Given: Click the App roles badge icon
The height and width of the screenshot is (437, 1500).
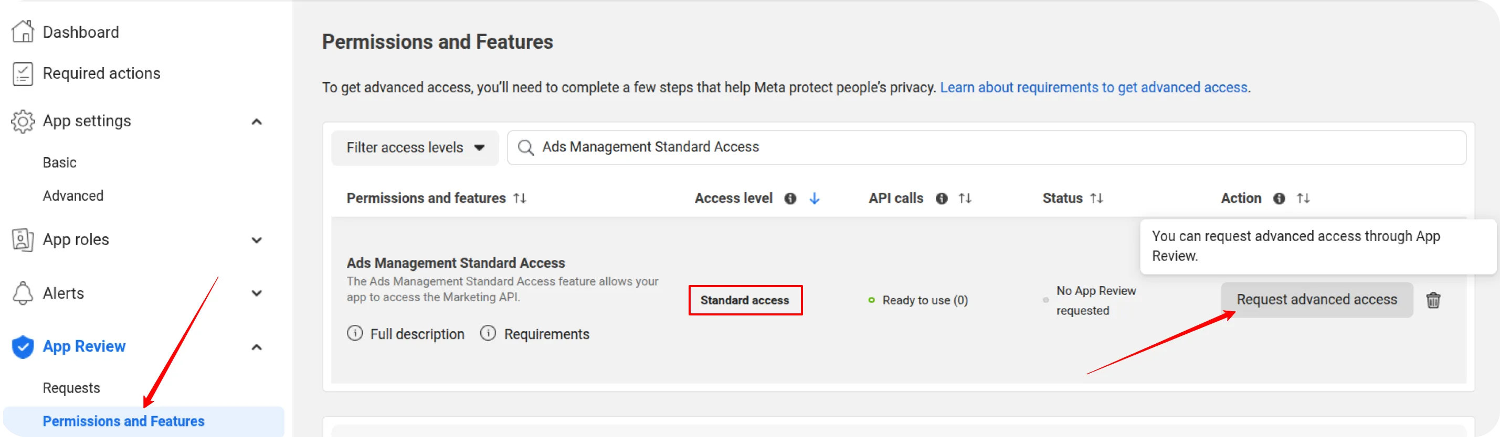Looking at the screenshot, I should click(x=23, y=239).
